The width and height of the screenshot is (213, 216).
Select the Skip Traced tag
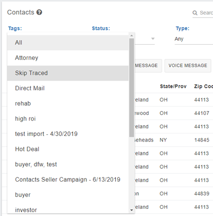[x=68, y=73]
